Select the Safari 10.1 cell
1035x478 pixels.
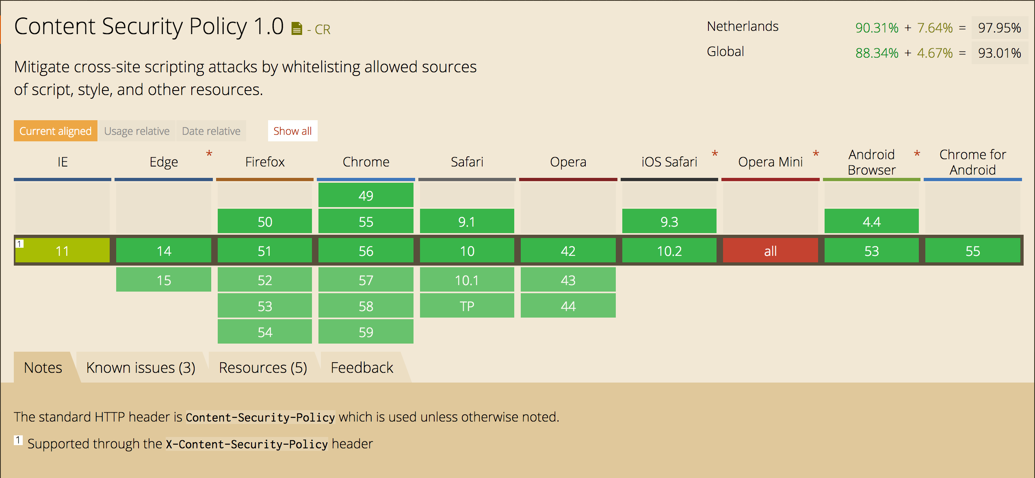[x=467, y=279]
